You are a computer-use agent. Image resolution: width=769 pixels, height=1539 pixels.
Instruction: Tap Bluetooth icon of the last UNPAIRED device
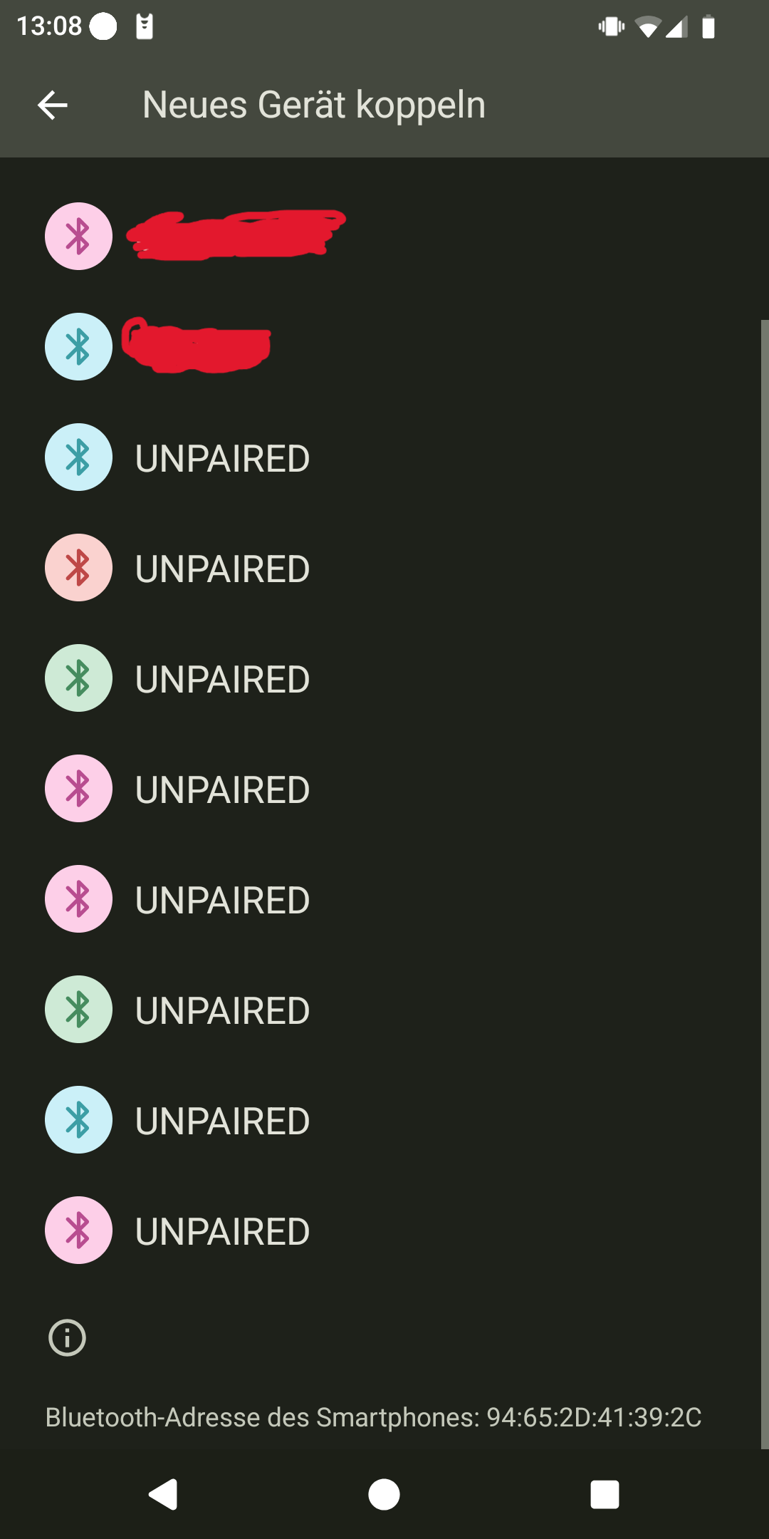tap(78, 1230)
